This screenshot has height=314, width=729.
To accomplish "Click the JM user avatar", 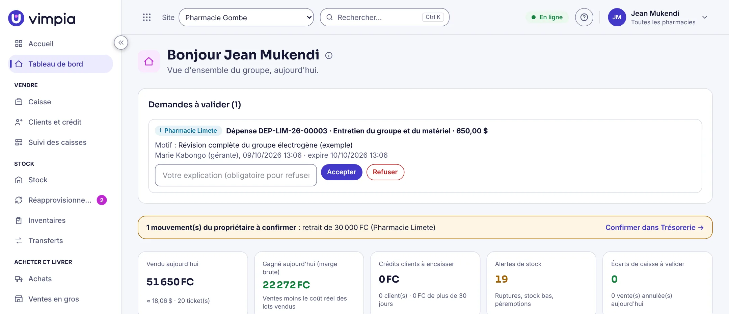I will tap(617, 17).
